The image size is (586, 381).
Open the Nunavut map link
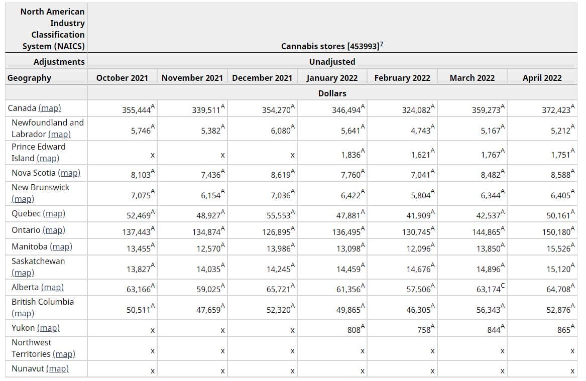(58, 368)
